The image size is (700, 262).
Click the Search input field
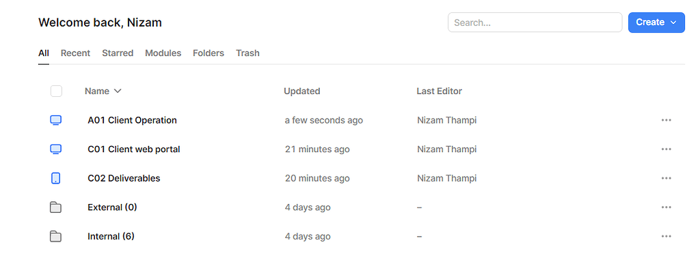(x=535, y=23)
